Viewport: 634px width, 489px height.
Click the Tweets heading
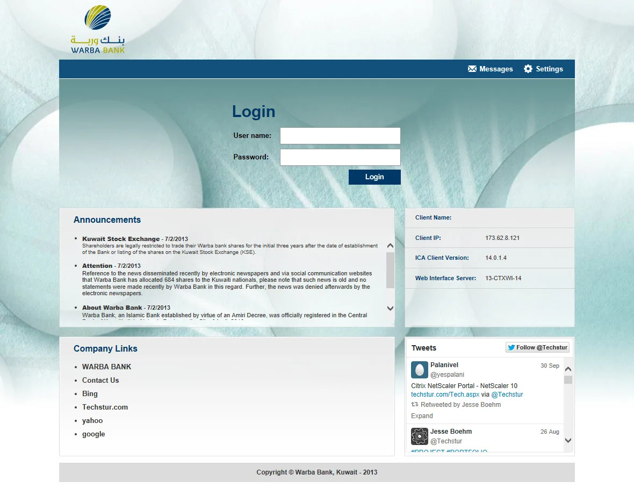pos(424,348)
